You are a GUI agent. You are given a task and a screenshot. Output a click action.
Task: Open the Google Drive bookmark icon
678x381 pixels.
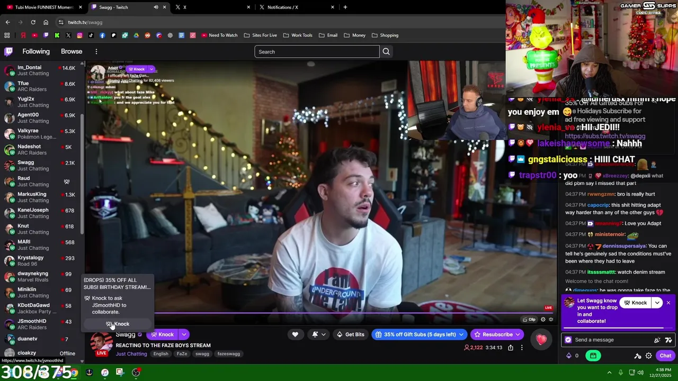(136, 35)
